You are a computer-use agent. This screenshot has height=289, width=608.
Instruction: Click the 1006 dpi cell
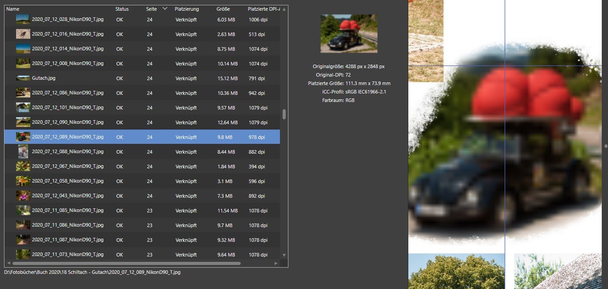click(x=258, y=20)
